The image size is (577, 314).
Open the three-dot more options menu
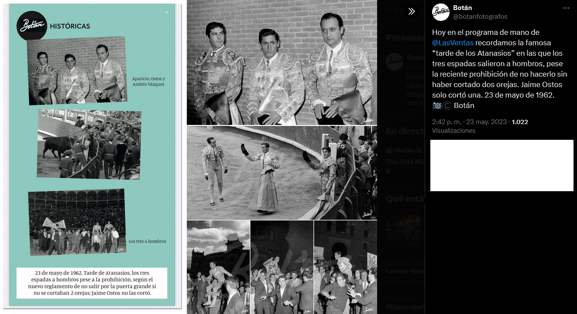point(566,8)
